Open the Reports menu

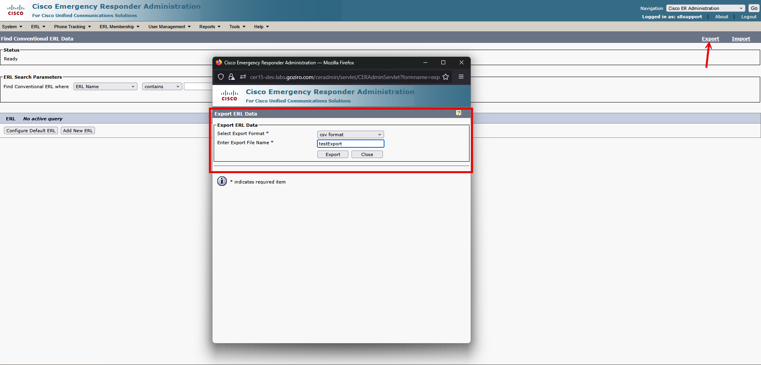click(x=210, y=27)
